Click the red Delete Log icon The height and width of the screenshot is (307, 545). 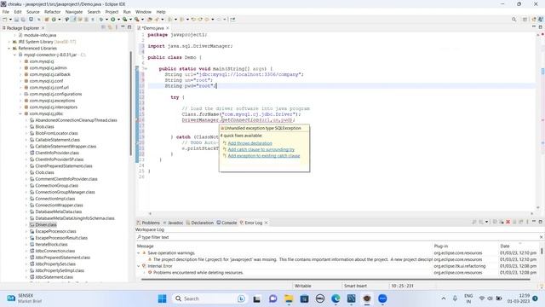pos(508,222)
